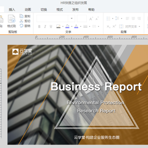Click the line style icon
Screen dimensions: 148x148
coord(86,26)
